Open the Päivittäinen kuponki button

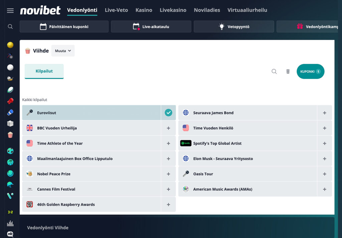pyautogui.click(x=64, y=27)
